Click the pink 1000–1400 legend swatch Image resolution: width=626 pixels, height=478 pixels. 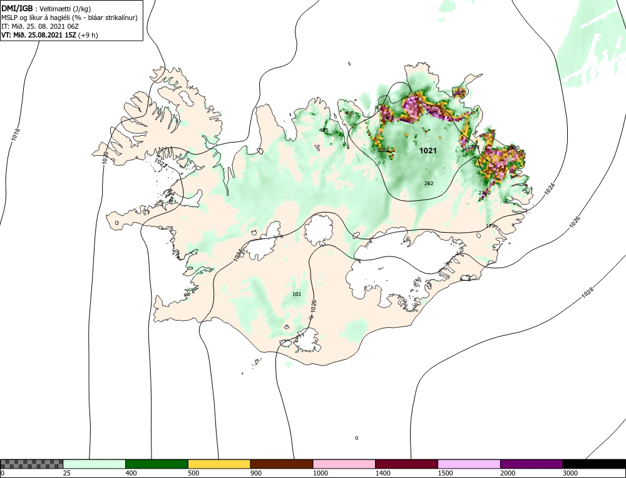344,464
